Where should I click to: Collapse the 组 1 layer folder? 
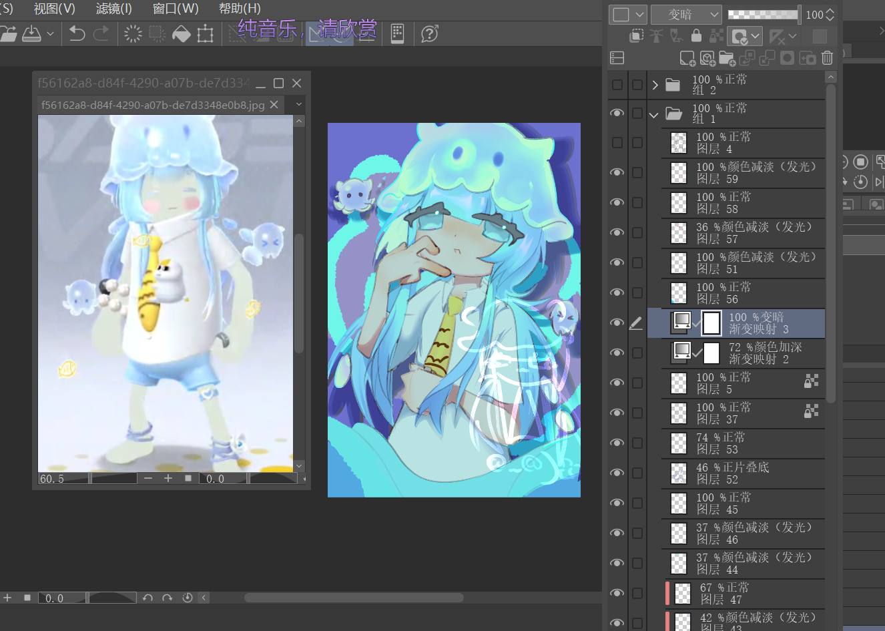654,114
